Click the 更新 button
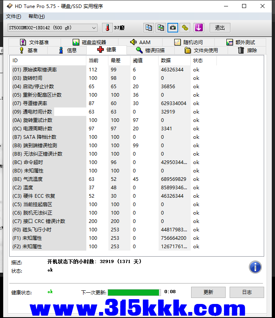The image size is (275, 318). point(208,292)
